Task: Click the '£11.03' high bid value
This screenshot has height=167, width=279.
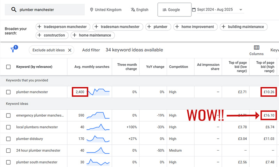Action: point(269,139)
